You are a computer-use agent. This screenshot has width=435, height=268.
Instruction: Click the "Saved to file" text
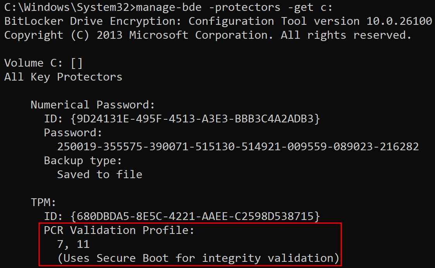pos(100,174)
